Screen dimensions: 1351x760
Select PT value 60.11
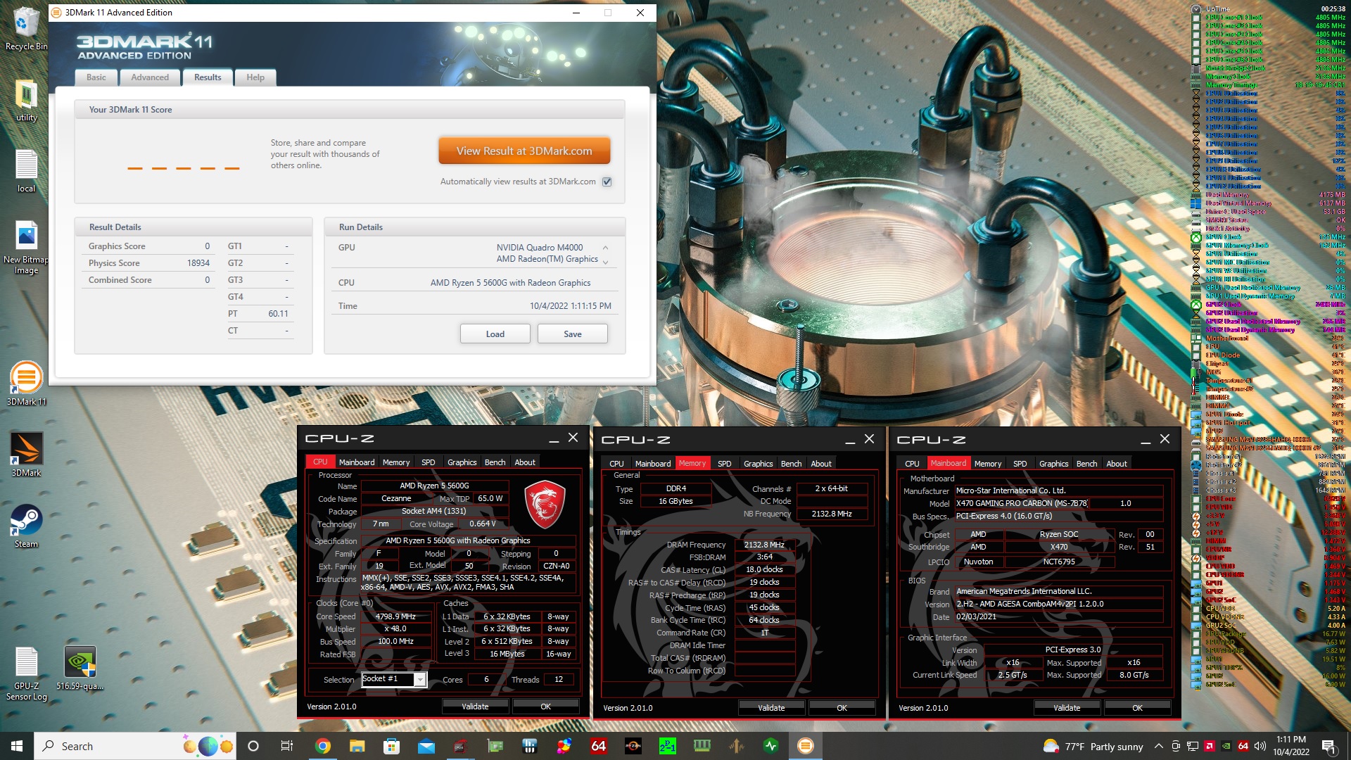coord(278,314)
